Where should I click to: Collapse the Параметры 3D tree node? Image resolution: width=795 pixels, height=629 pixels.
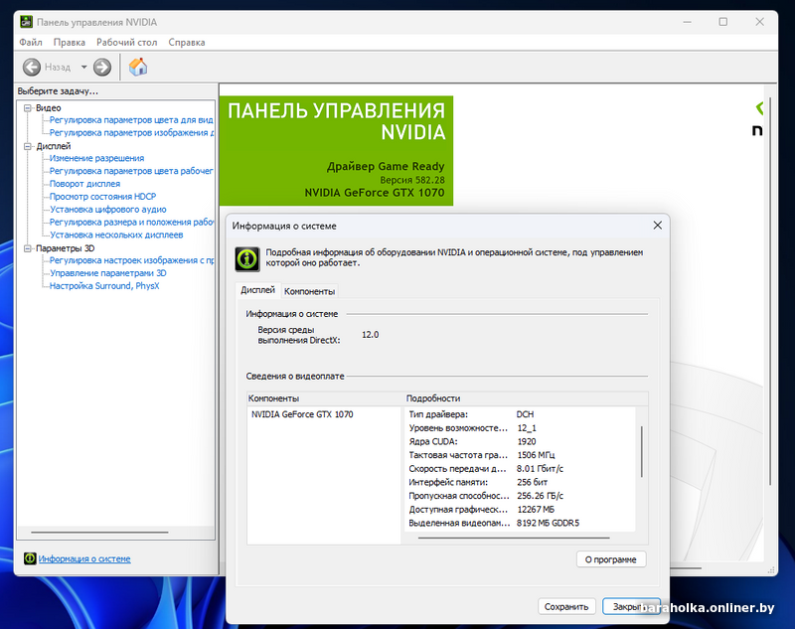pos(28,248)
